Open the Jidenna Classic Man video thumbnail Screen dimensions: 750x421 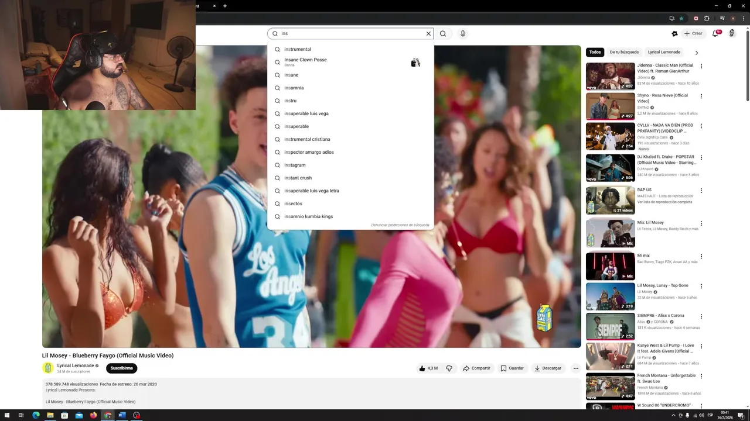tap(610, 76)
